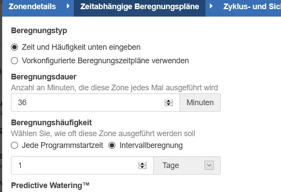Viewport: 281px width, 192px height.
Task: Choose Intervallberegnung radio button
Action: click(x=112, y=145)
